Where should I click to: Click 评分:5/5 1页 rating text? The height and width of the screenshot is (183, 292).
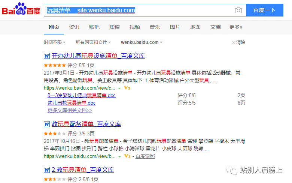point(81,65)
